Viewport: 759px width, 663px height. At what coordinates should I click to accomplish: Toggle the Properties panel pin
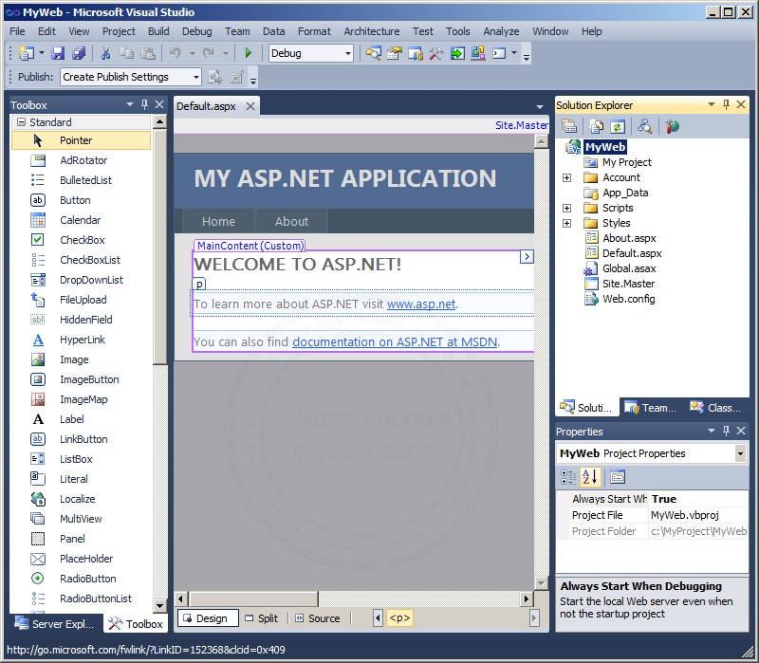(727, 431)
